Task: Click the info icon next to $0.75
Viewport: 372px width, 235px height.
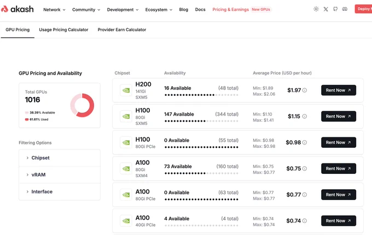Action: point(305,168)
